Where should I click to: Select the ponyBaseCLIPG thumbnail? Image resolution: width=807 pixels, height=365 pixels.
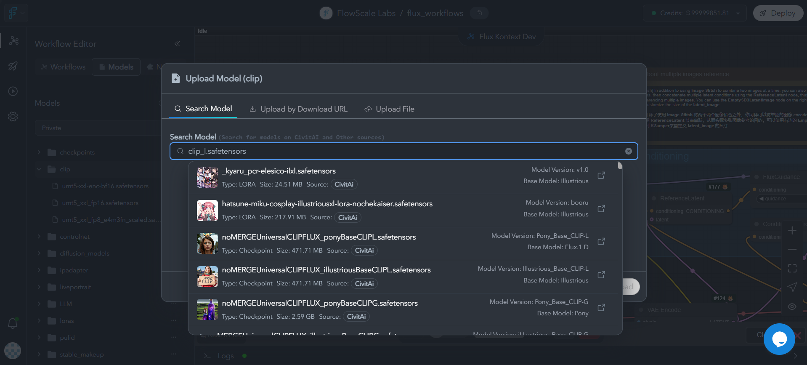pos(207,309)
